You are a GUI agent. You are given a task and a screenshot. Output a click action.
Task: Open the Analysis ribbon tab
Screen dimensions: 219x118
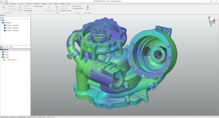[56, 4]
